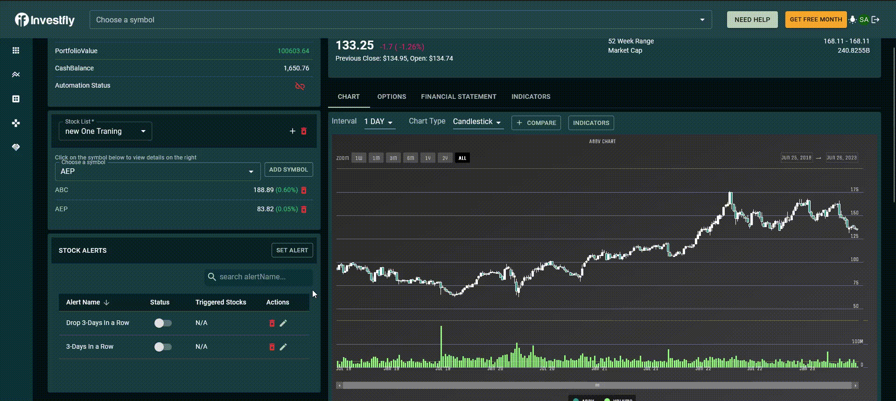The height and width of the screenshot is (401, 896).
Task: Set chart zoom to 3m
Action: 393,158
